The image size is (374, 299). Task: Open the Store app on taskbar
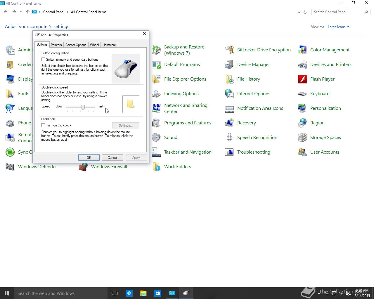click(157, 293)
